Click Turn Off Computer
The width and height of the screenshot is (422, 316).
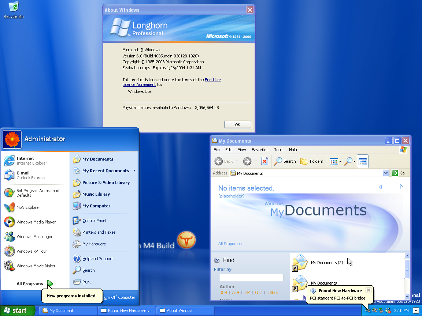[x=119, y=297]
